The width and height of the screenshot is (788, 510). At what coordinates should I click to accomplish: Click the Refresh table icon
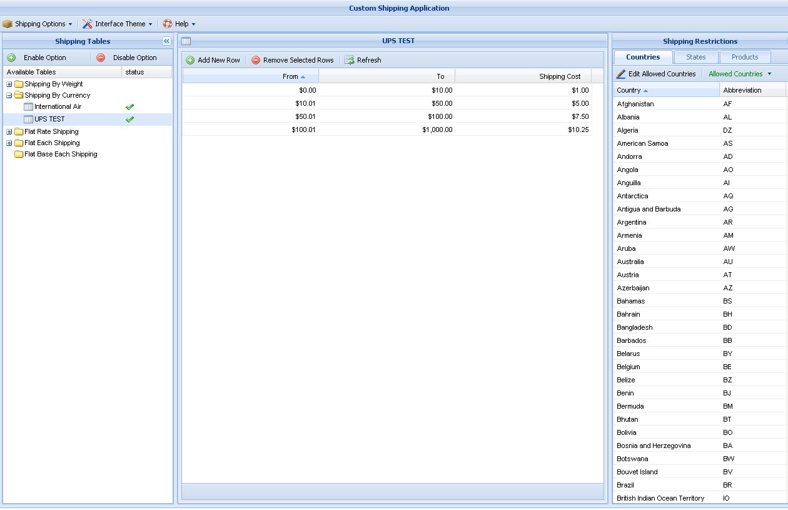coord(350,60)
